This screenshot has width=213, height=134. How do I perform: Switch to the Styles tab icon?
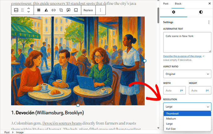[x=200, y=12]
